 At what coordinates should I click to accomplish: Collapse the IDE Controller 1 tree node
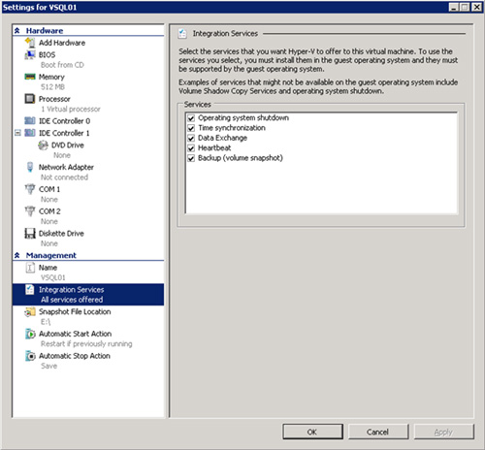17,133
